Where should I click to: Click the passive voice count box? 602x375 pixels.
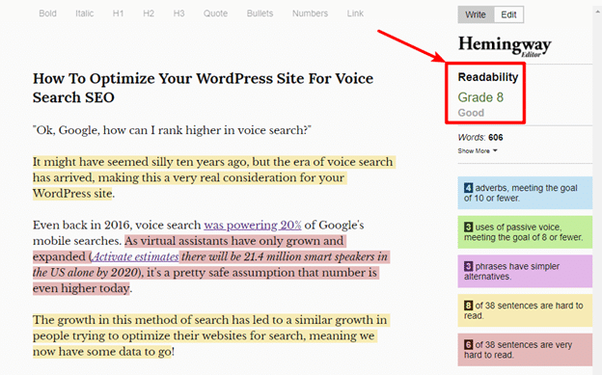pos(525,231)
